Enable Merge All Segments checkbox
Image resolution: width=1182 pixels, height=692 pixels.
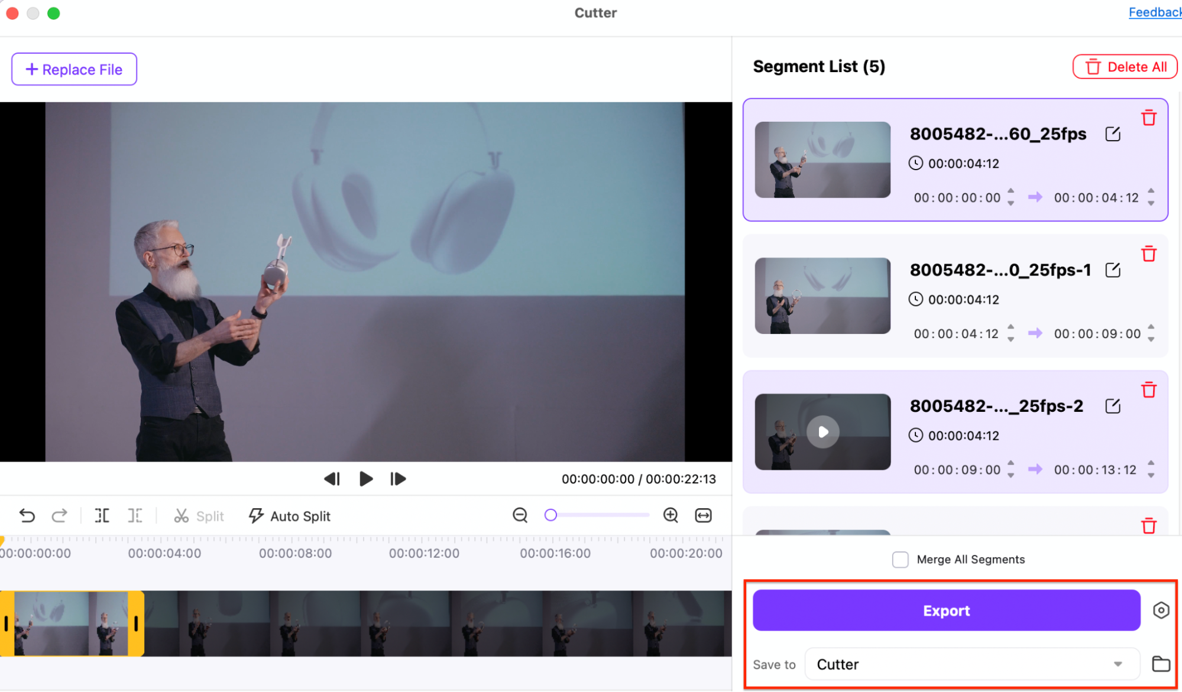coord(900,560)
